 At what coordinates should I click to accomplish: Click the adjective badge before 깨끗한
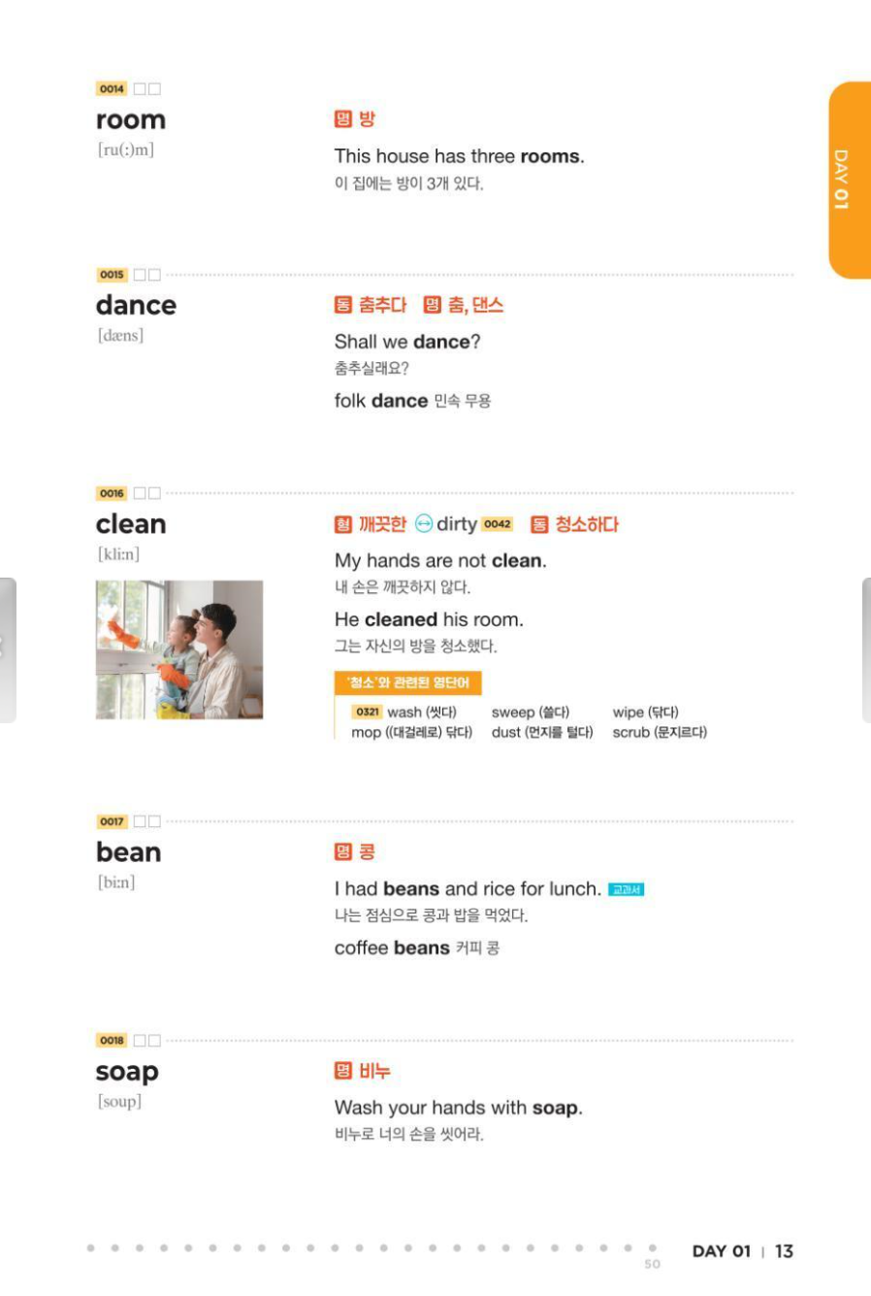click(343, 525)
